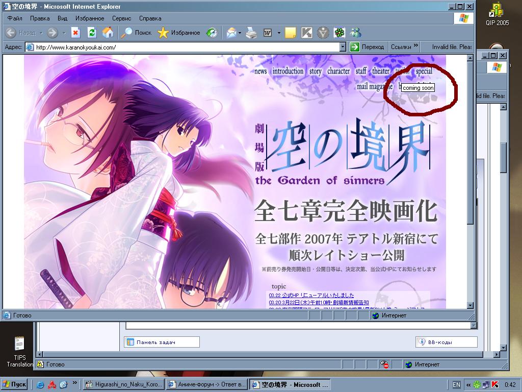Click the Kaspersky K toolbar icon
This screenshot has height=392, width=522.
tap(306, 33)
